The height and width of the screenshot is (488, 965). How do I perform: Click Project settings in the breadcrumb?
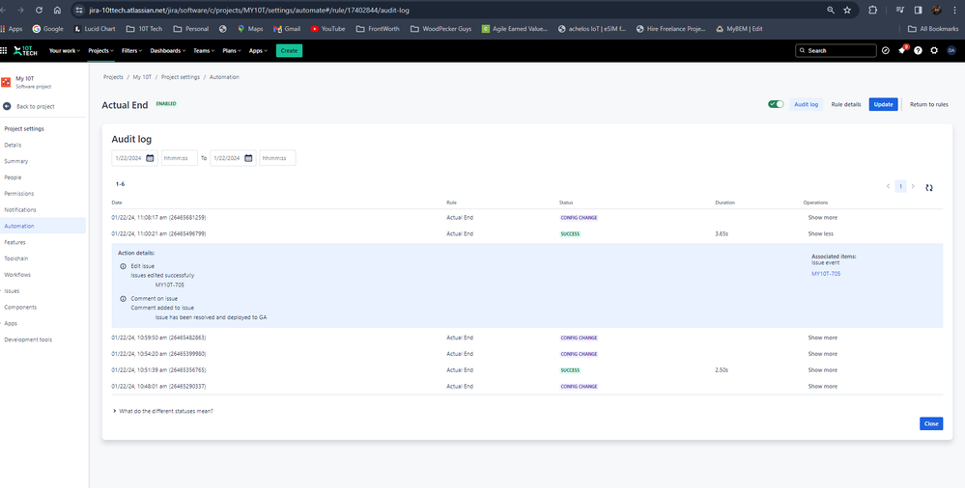pos(181,77)
